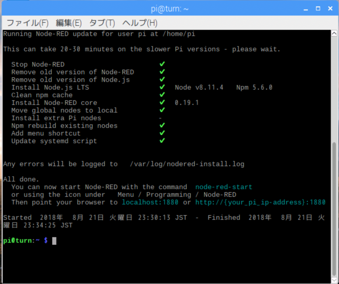Open the ヘルプ(H) menu

tap(140, 23)
